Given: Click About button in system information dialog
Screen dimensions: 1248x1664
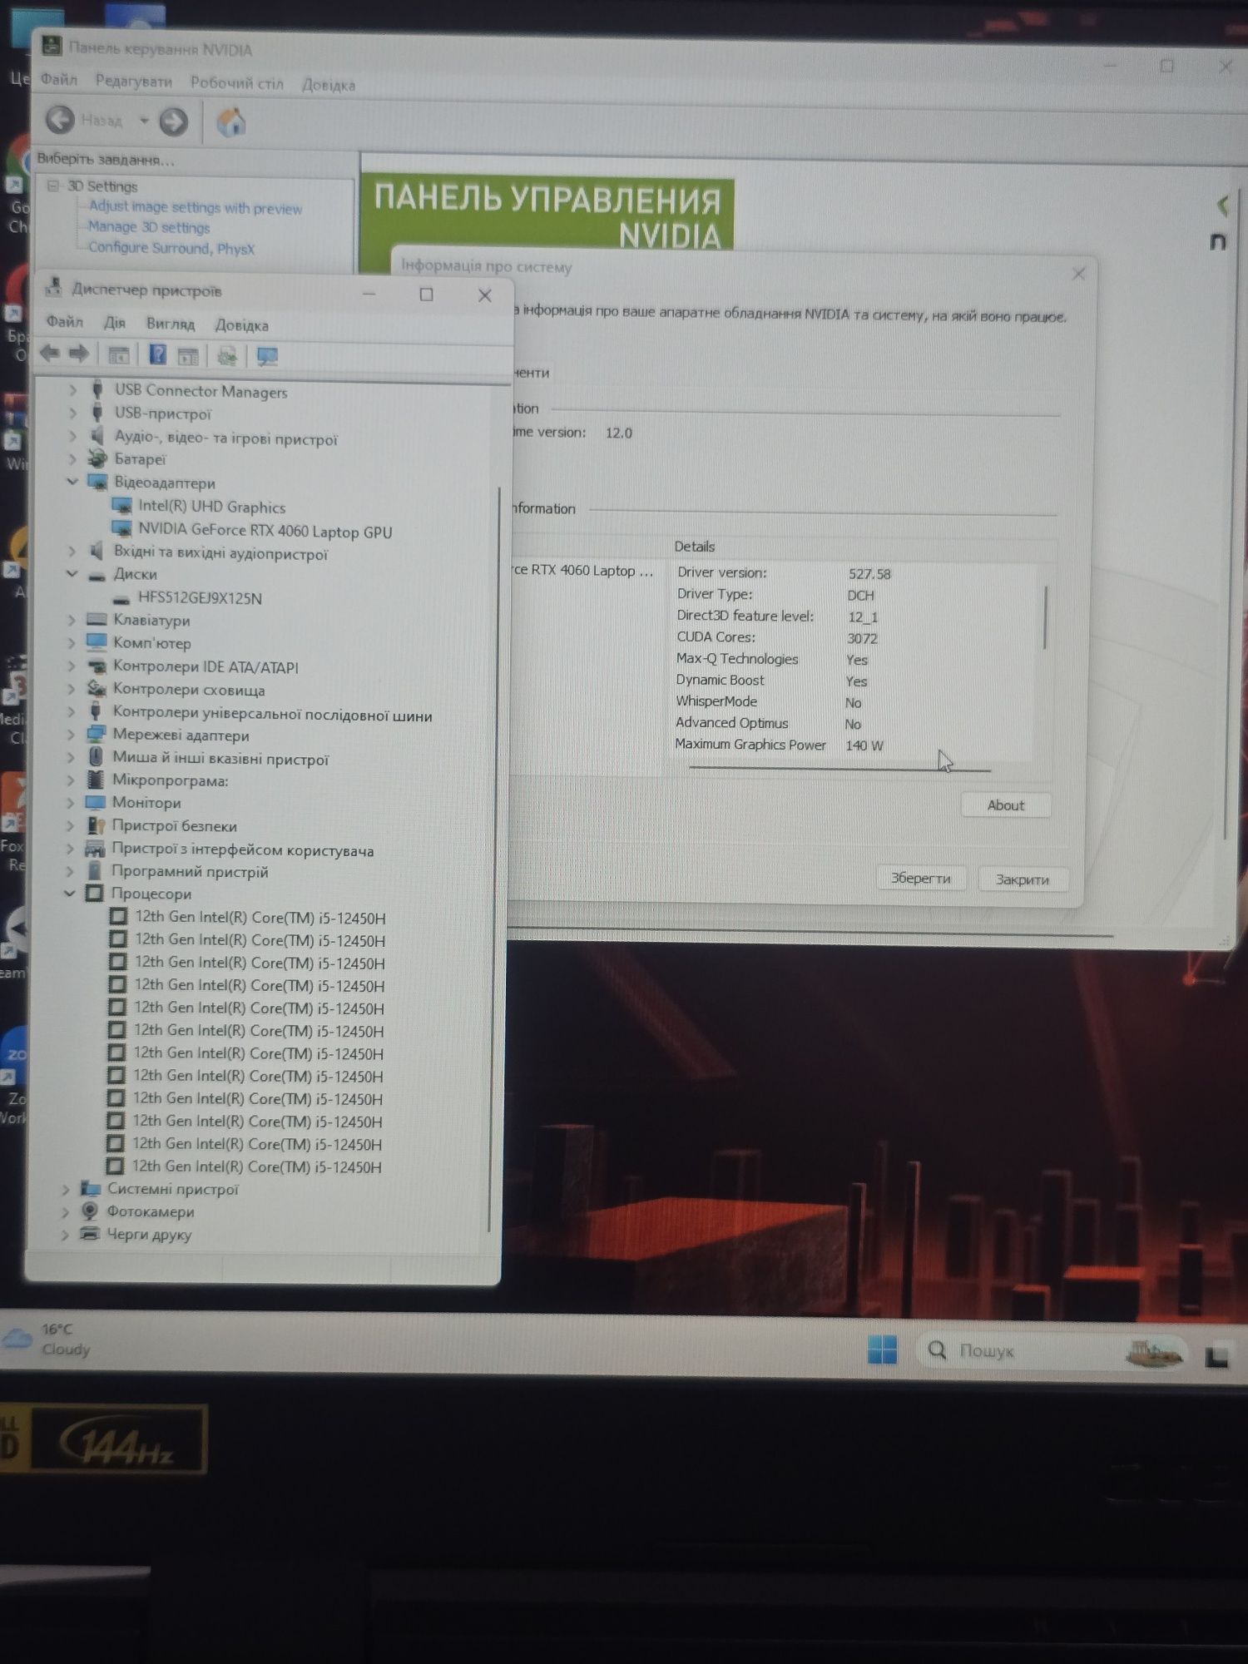Looking at the screenshot, I should pyautogui.click(x=1006, y=805).
